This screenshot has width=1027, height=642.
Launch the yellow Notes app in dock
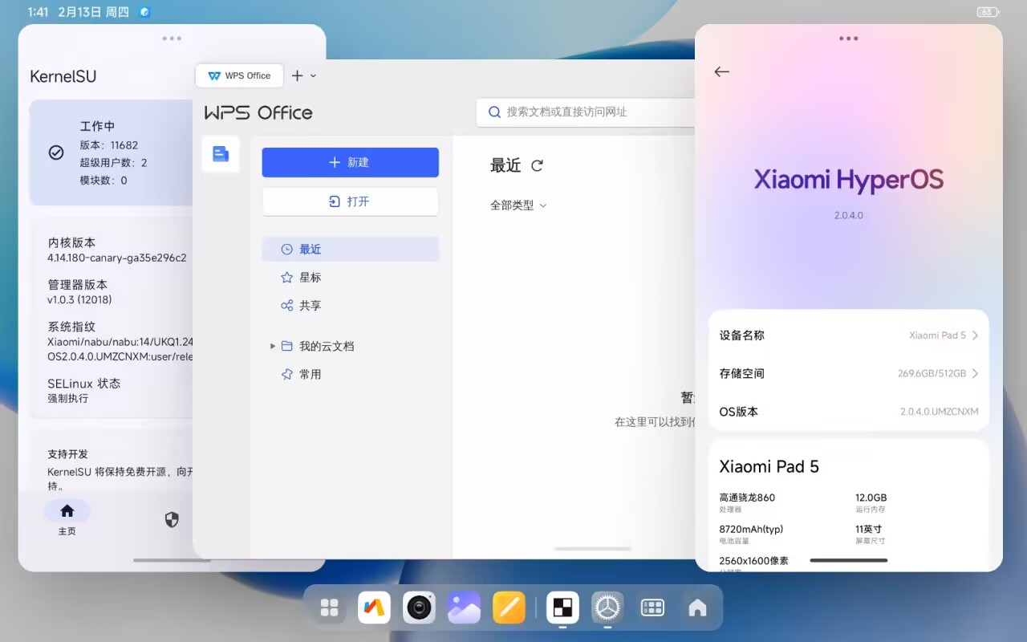pos(509,607)
